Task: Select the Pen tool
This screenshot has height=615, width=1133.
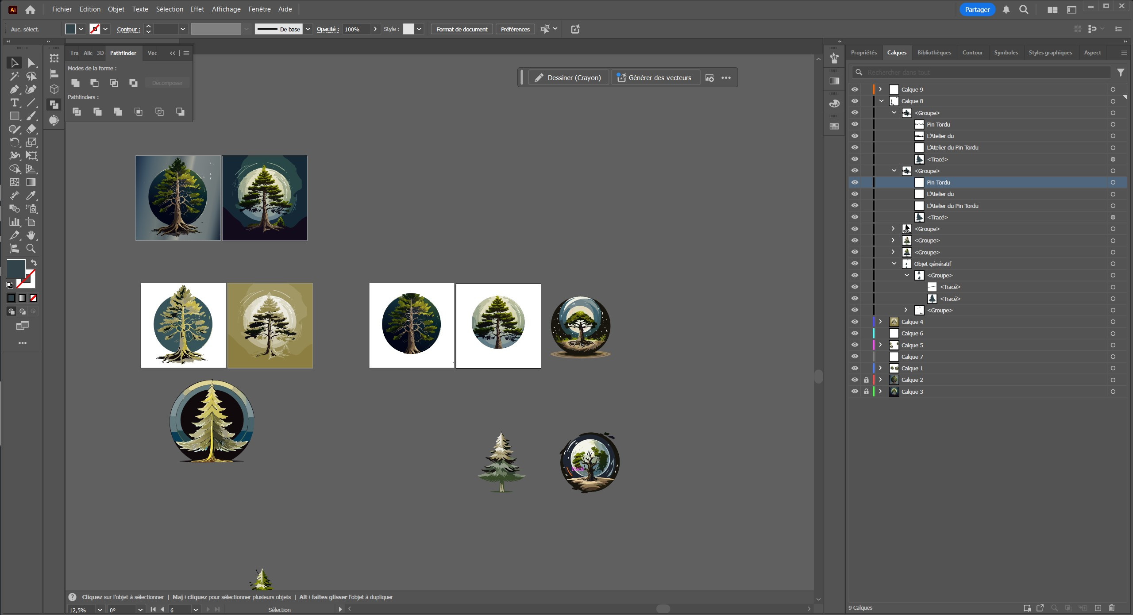Action: coord(15,89)
